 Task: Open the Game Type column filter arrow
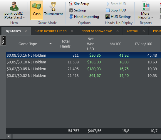[51, 44]
